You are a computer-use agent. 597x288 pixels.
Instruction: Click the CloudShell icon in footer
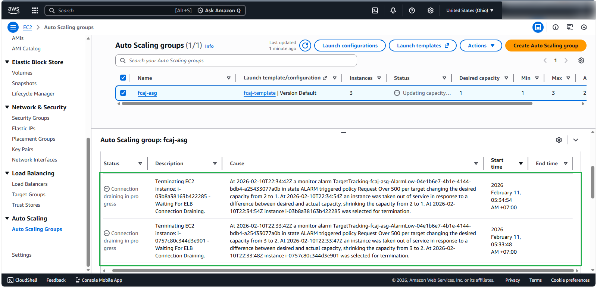(x=10, y=280)
